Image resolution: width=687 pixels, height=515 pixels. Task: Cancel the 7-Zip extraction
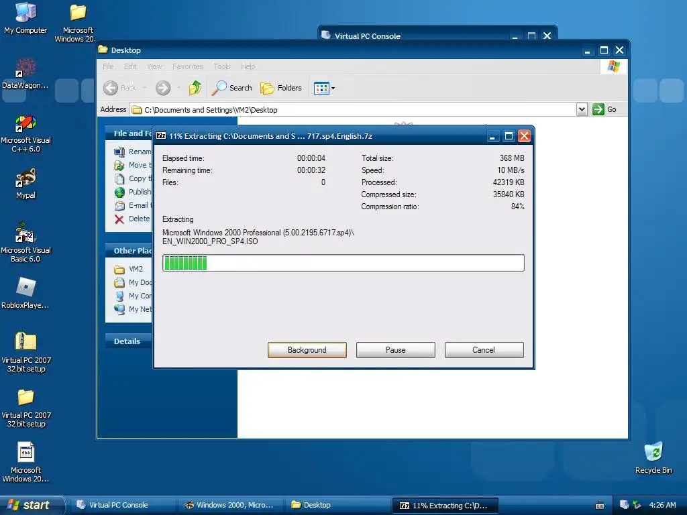[x=484, y=350]
